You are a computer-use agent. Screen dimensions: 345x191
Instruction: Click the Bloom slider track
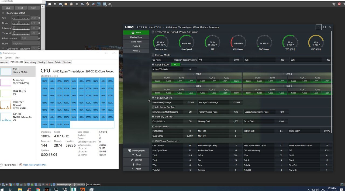coord(21,23)
